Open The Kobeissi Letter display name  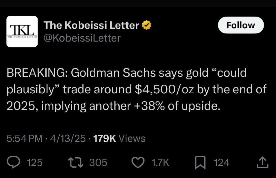tap(91, 25)
